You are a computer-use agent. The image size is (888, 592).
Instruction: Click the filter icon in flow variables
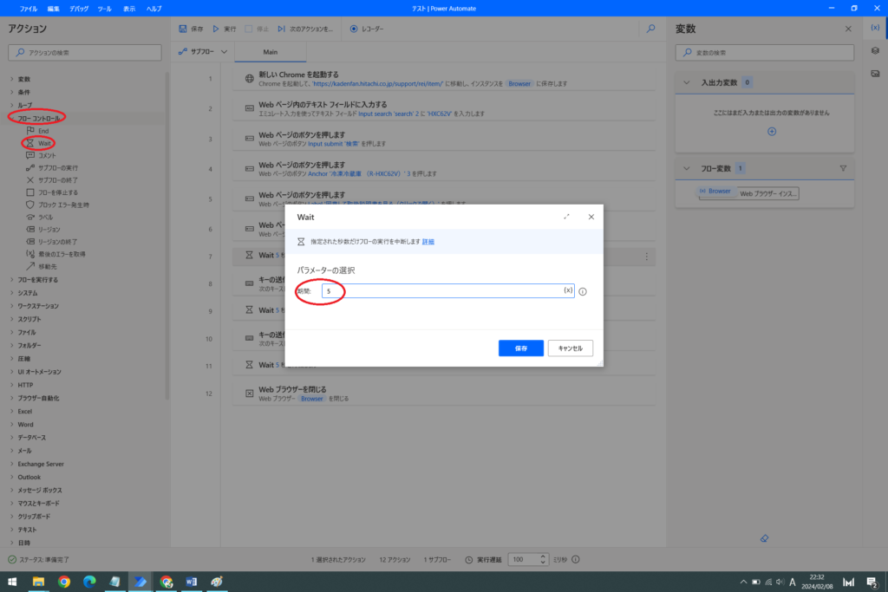(842, 168)
